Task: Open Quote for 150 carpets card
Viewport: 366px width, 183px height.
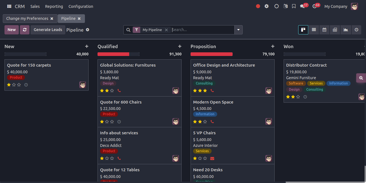Action: coord(47,75)
